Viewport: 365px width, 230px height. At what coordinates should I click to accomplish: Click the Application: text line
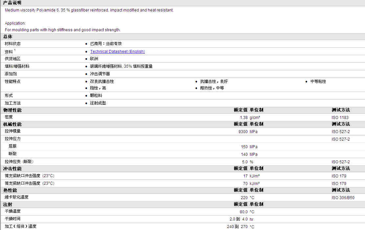15,23
